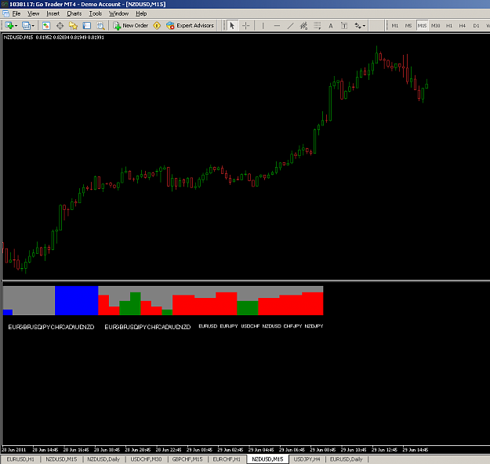This screenshot has height=464, width=490.
Task: Expand the New Chart dropdown arrow
Action: 16,26
